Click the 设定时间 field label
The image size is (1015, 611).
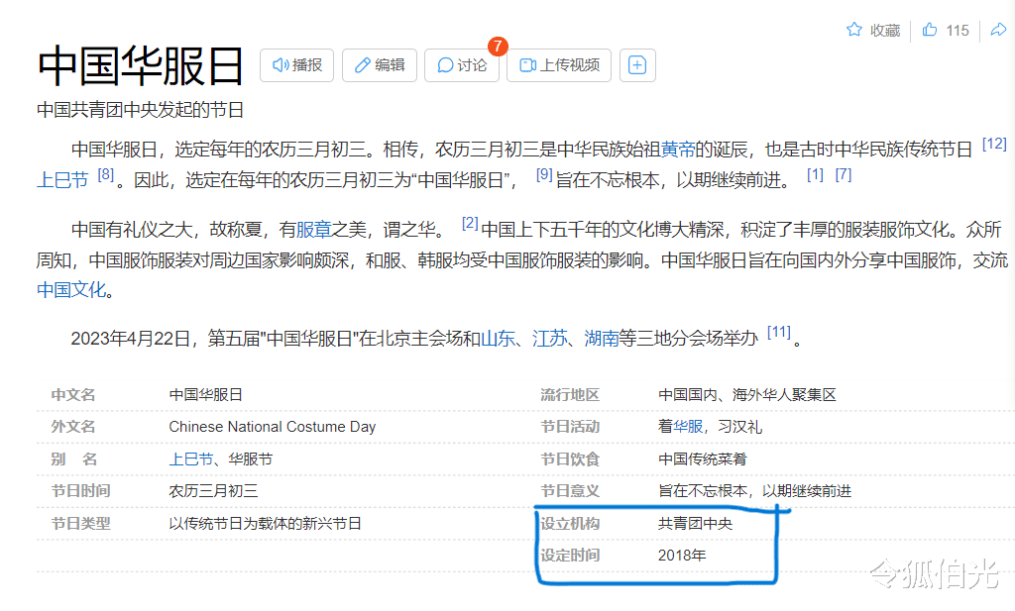(x=570, y=556)
